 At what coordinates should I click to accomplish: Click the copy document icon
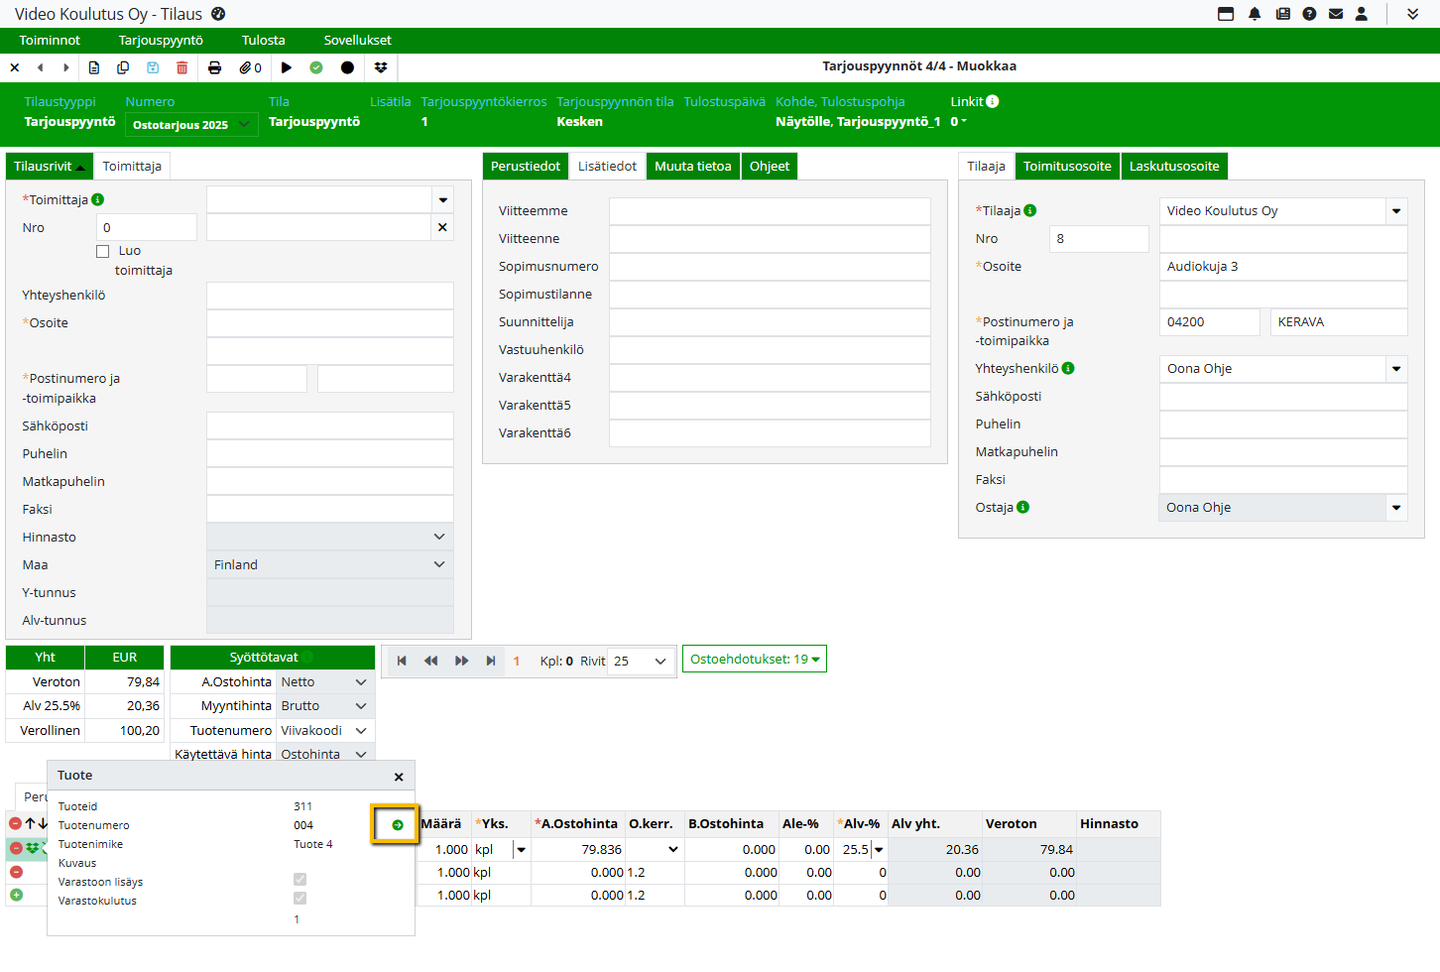click(123, 67)
